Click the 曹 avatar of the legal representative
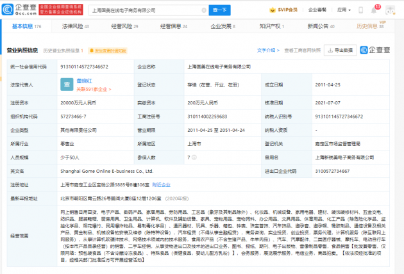 coord(66,84)
